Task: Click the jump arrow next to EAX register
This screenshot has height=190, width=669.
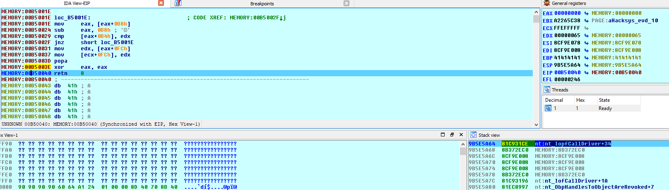Action: click(586, 13)
